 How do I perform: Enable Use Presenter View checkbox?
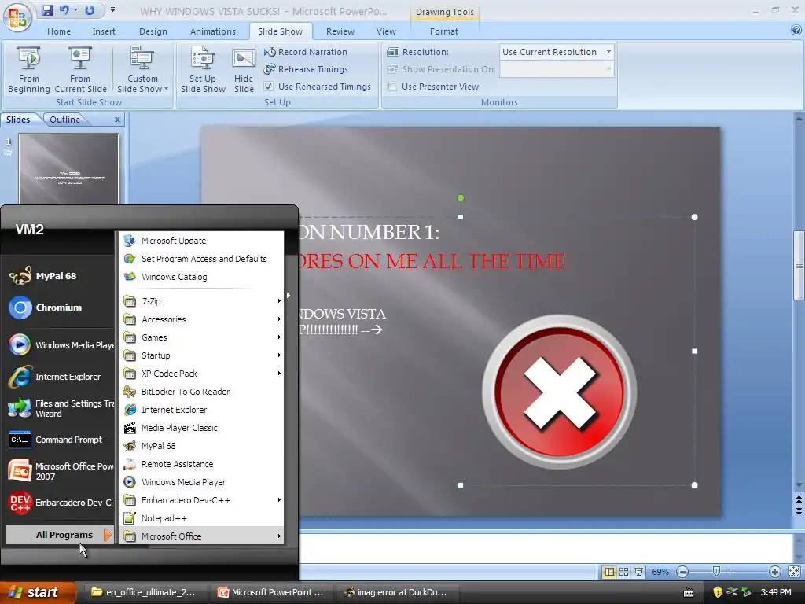392,87
